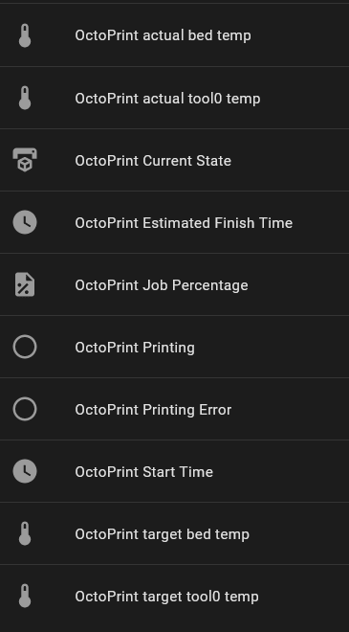Screen dimensions: 349x632
Task: Click the thermometer icon for target tool0 temp
Action: click(x=25, y=596)
